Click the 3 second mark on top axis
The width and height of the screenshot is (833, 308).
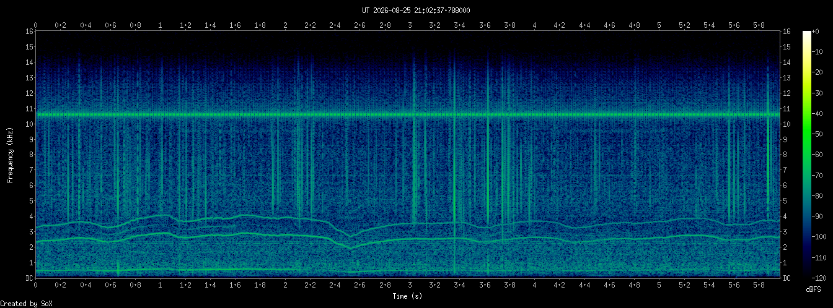pyautogui.click(x=410, y=25)
